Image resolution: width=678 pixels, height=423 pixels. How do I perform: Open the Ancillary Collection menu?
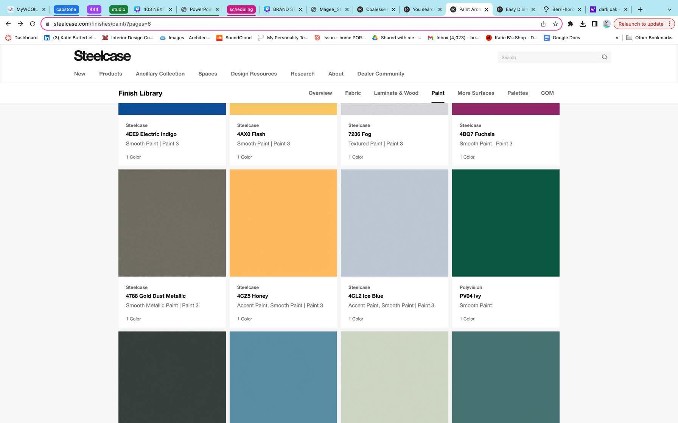coord(160,74)
